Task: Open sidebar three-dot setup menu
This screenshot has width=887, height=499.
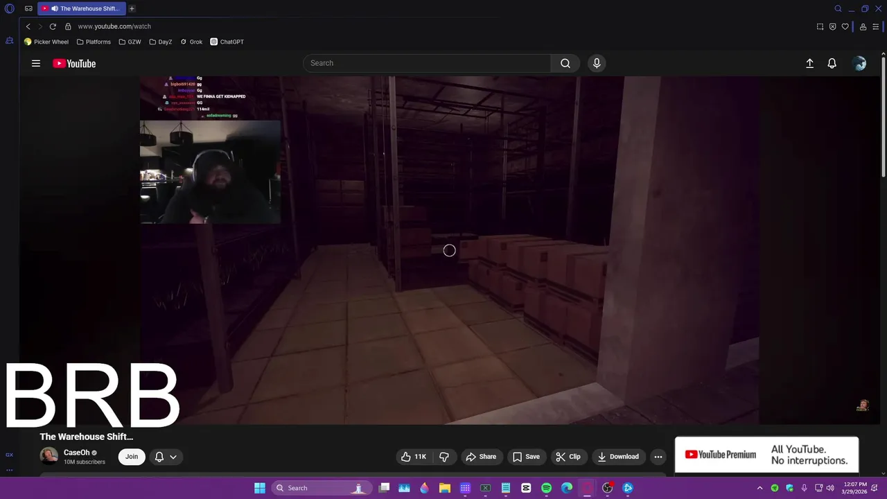Action: pyautogui.click(x=9, y=470)
